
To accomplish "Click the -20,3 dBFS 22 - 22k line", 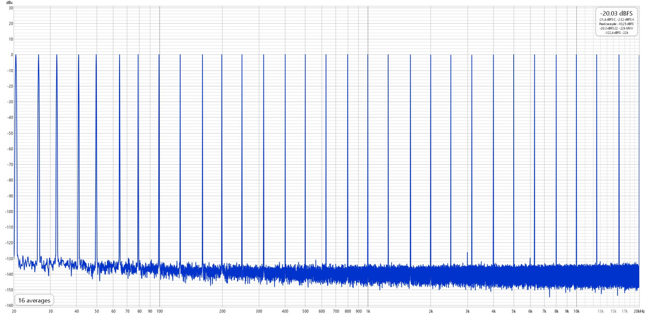I will point(616,28).
